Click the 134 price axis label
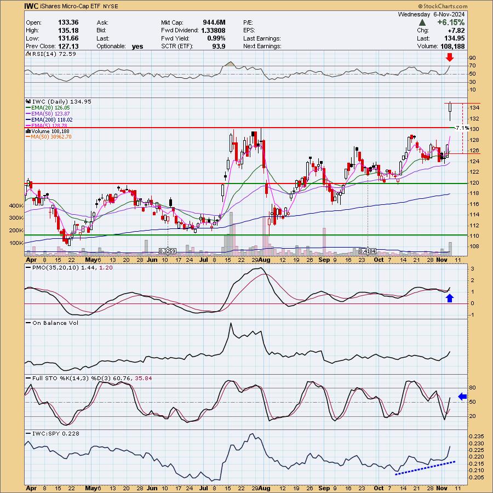This screenshot has height=493, width=493. (x=475, y=108)
